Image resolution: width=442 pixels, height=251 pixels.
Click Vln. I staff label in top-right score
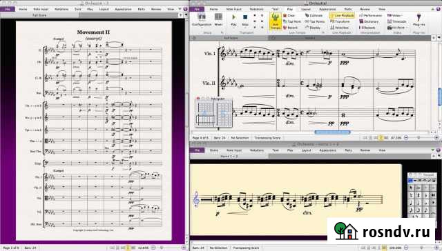point(210,54)
